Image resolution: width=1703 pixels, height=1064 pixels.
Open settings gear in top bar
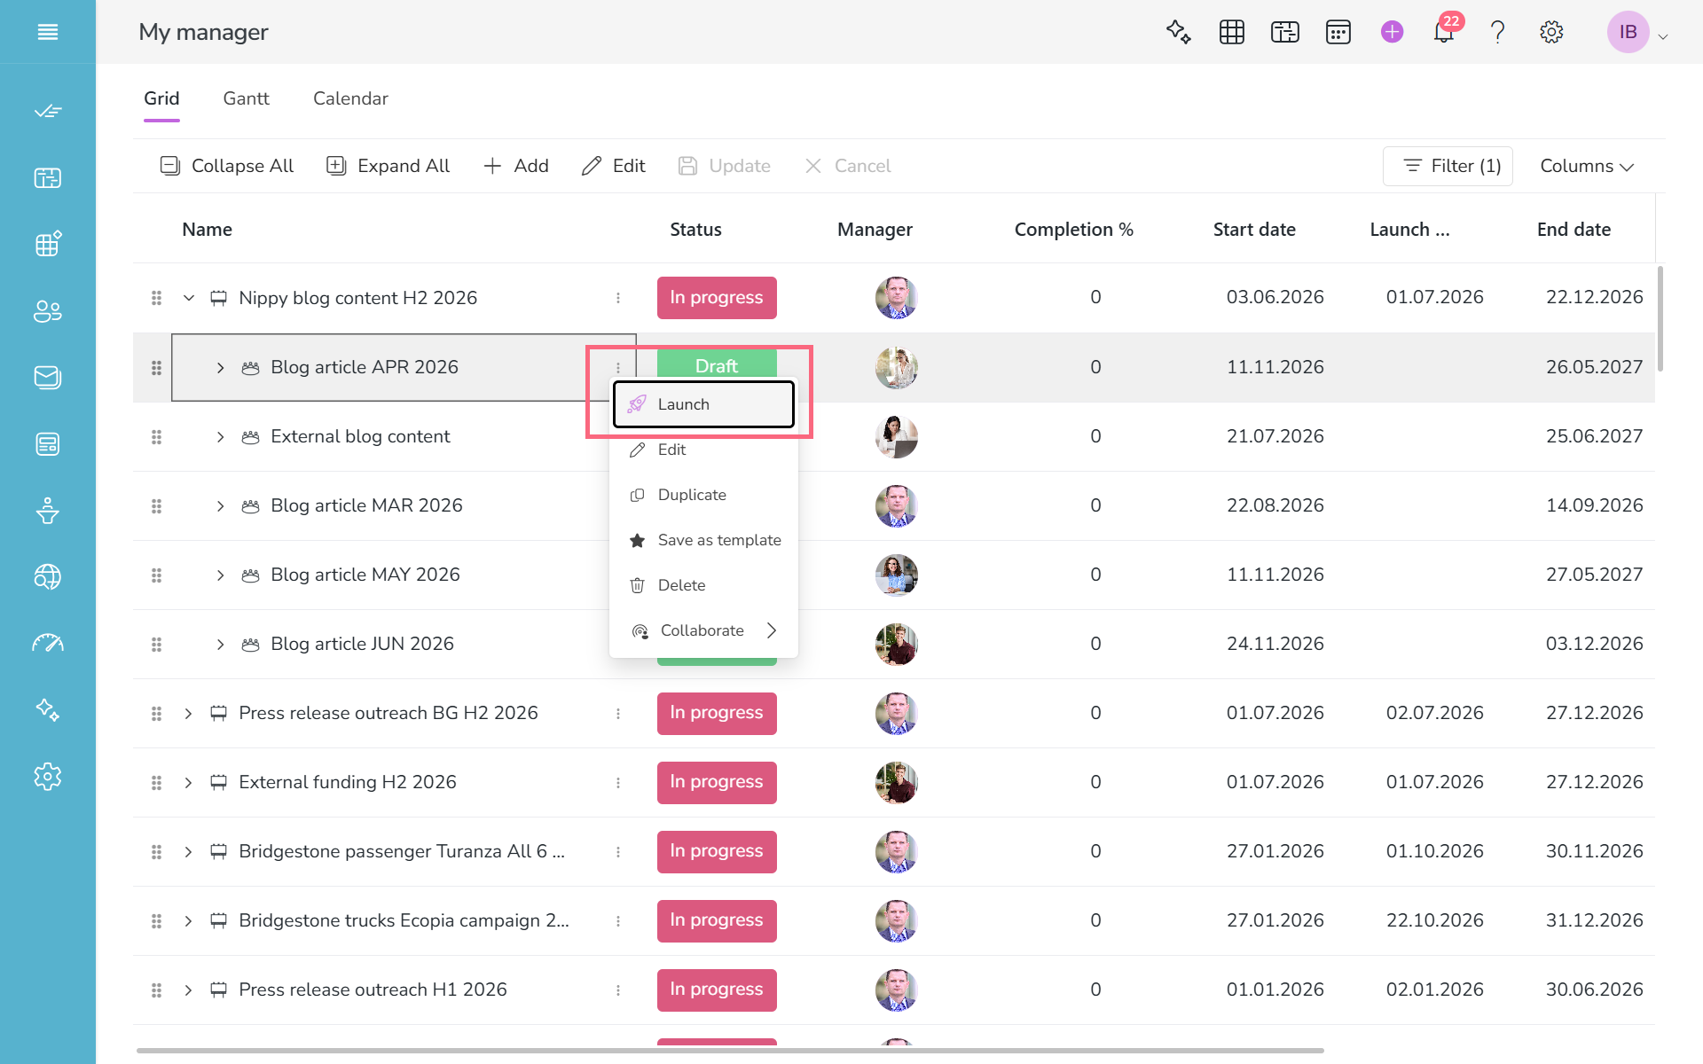(1551, 32)
